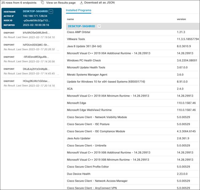Click the download icon before Download all as JSON

tap(81, 2)
